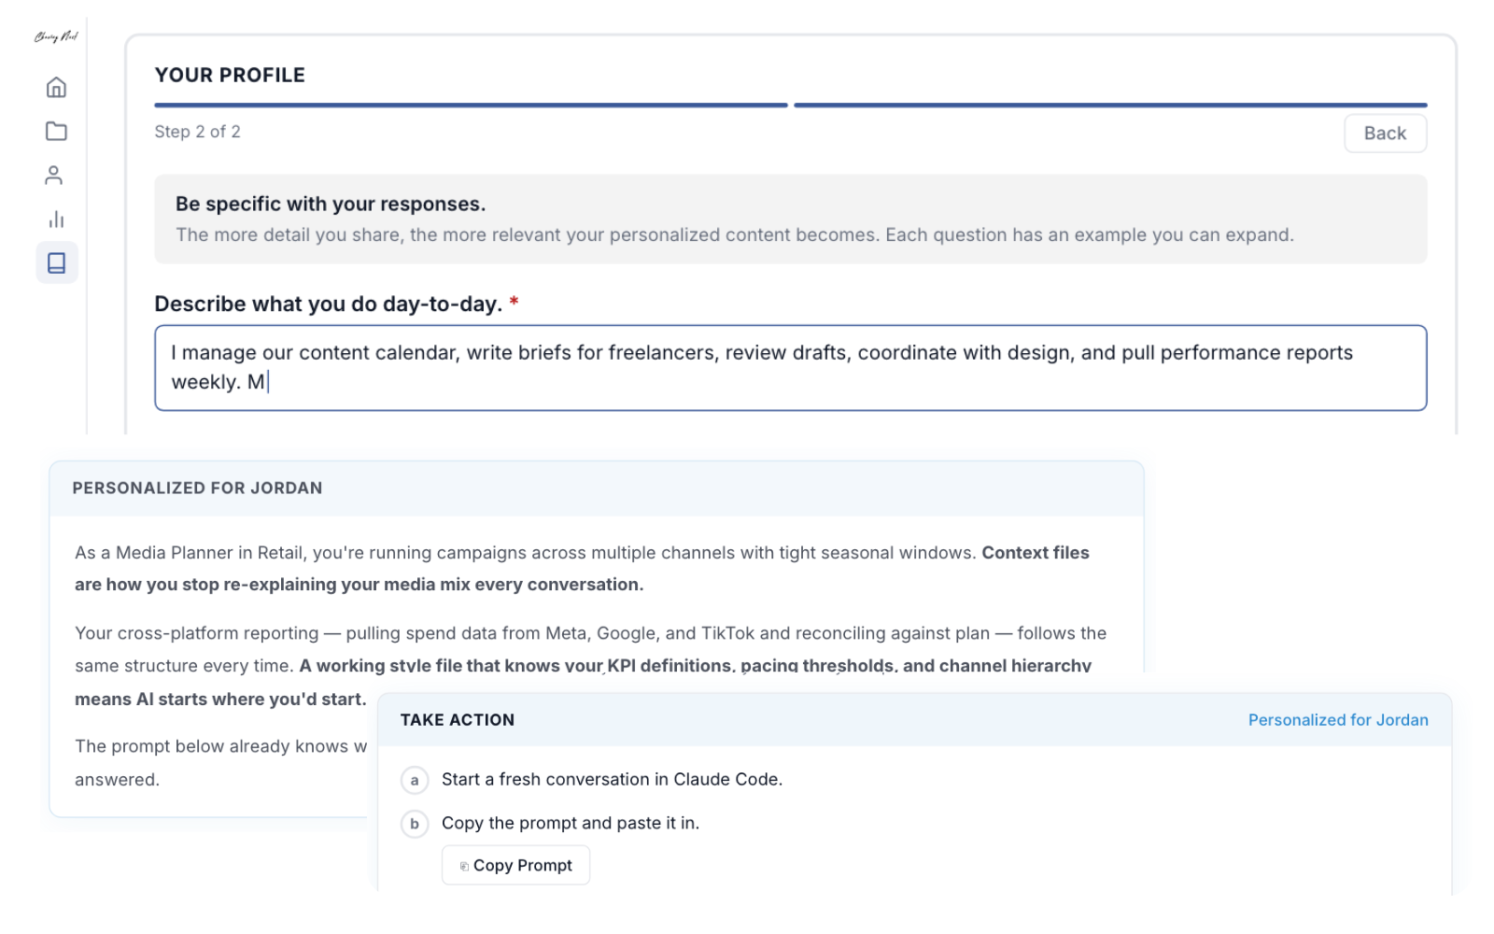1494x934 pixels.
Task: Click the logo at top of sidebar
Action: coord(56,36)
